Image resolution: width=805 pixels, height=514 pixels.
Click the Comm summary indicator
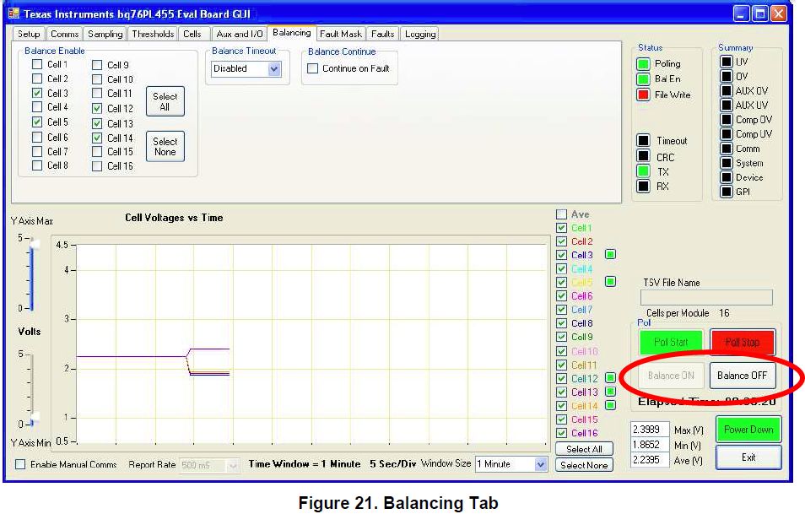pos(726,149)
